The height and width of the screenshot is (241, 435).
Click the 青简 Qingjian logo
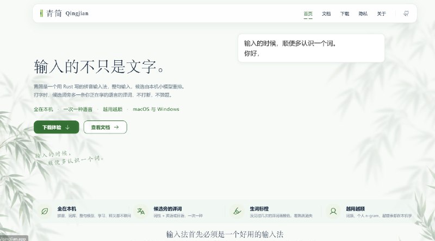64,13
